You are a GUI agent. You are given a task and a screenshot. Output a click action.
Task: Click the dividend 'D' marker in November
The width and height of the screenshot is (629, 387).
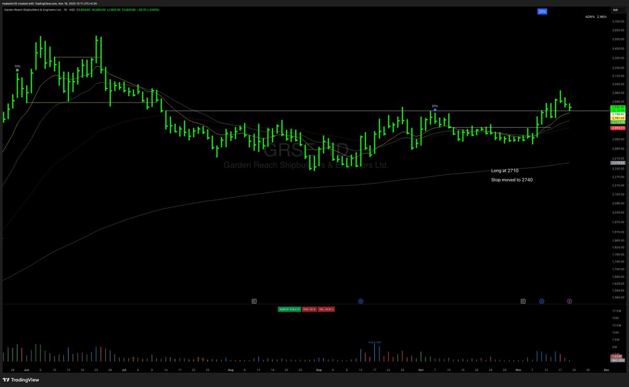pos(541,301)
